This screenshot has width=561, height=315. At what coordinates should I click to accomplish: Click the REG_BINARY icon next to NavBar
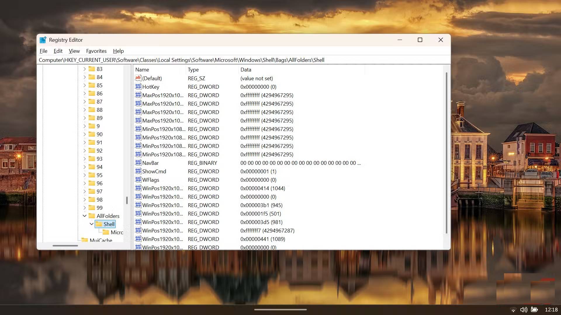(x=138, y=163)
